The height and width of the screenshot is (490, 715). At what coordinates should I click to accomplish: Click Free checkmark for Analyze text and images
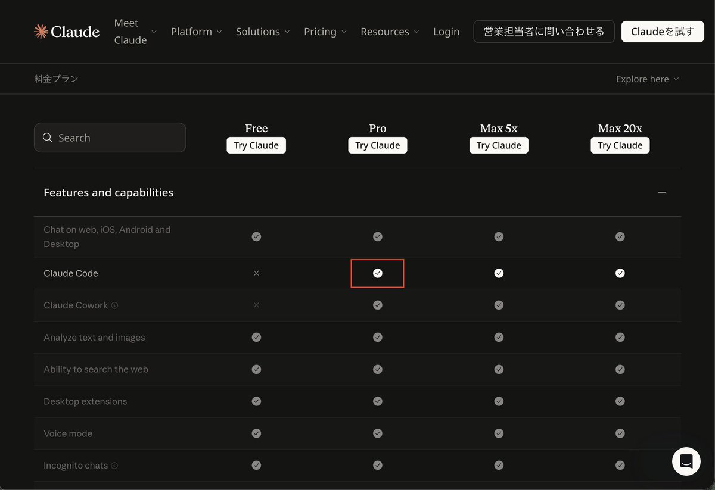(x=256, y=337)
